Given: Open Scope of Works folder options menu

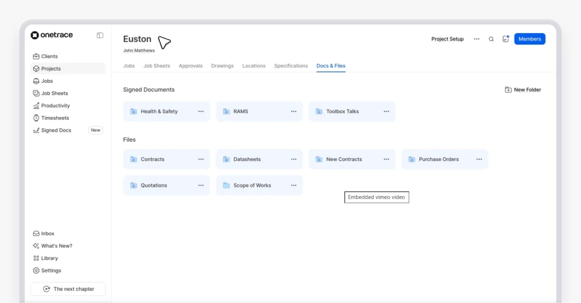Looking at the screenshot, I should click(294, 185).
